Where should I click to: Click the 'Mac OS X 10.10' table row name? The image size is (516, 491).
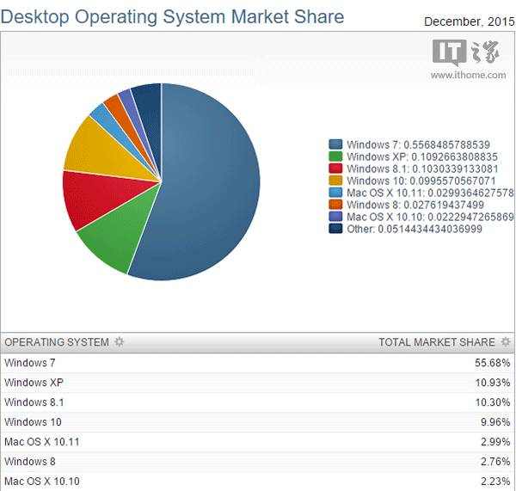pyautogui.click(x=42, y=482)
